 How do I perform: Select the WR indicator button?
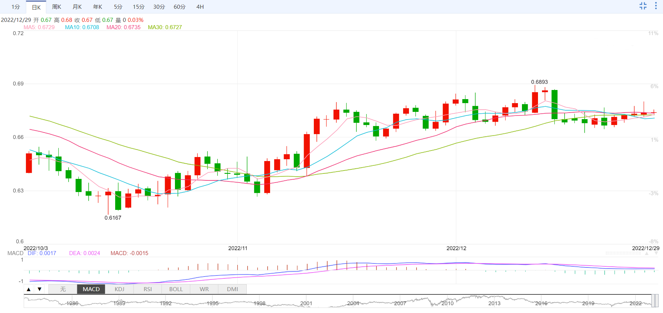click(x=204, y=289)
